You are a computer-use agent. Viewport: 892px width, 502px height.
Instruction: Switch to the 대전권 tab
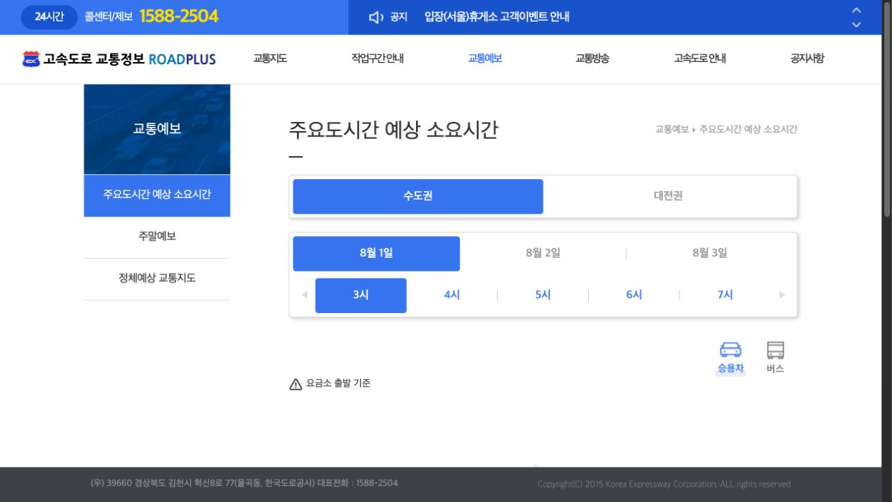[668, 196]
